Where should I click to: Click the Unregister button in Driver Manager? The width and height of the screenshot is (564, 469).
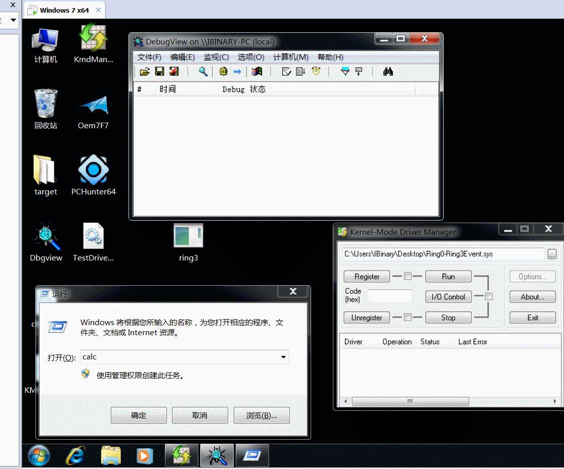click(367, 318)
